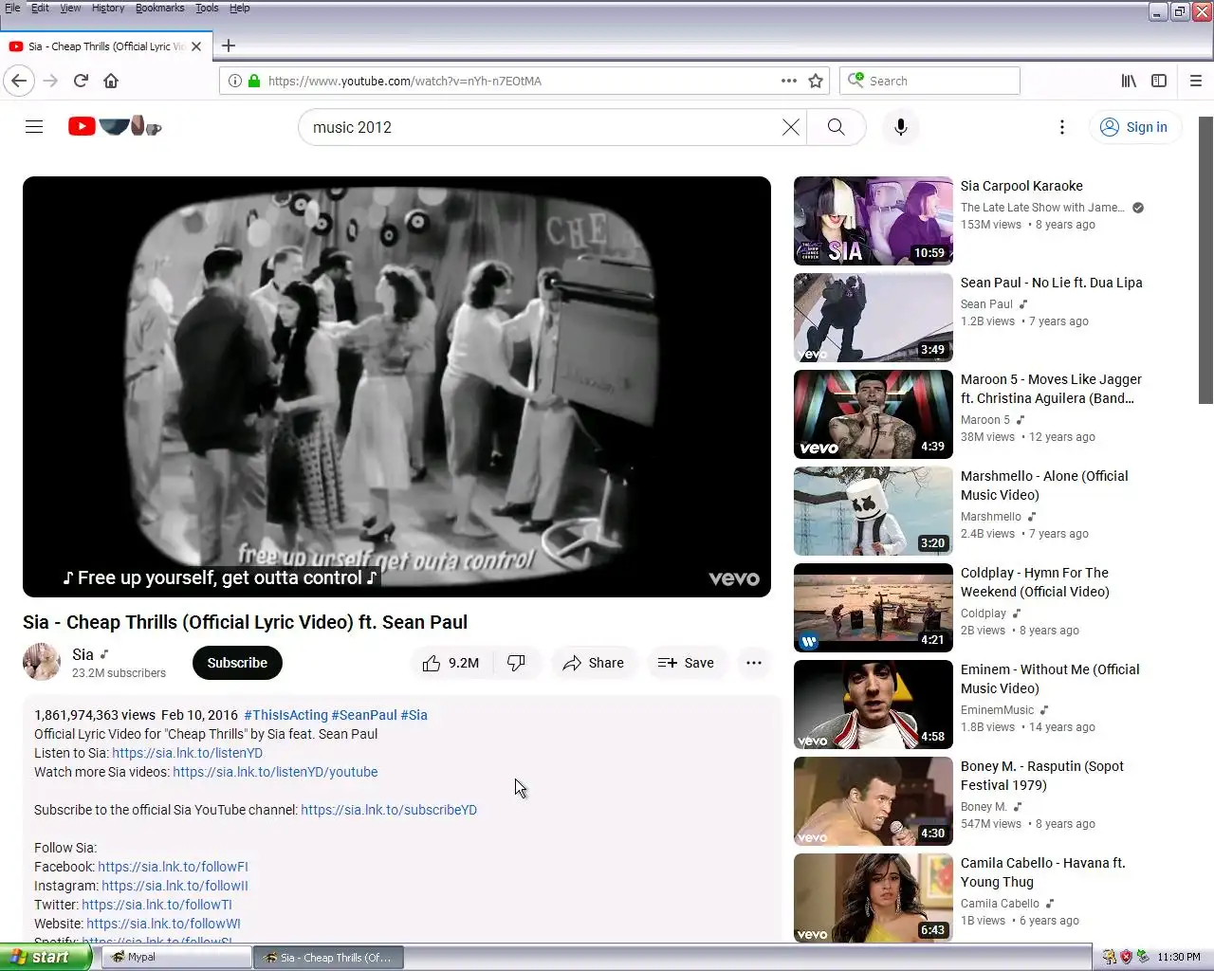Screen dimensions: 1214x971
Task: Switch to the Mypal taskbar item
Action: (x=175, y=957)
